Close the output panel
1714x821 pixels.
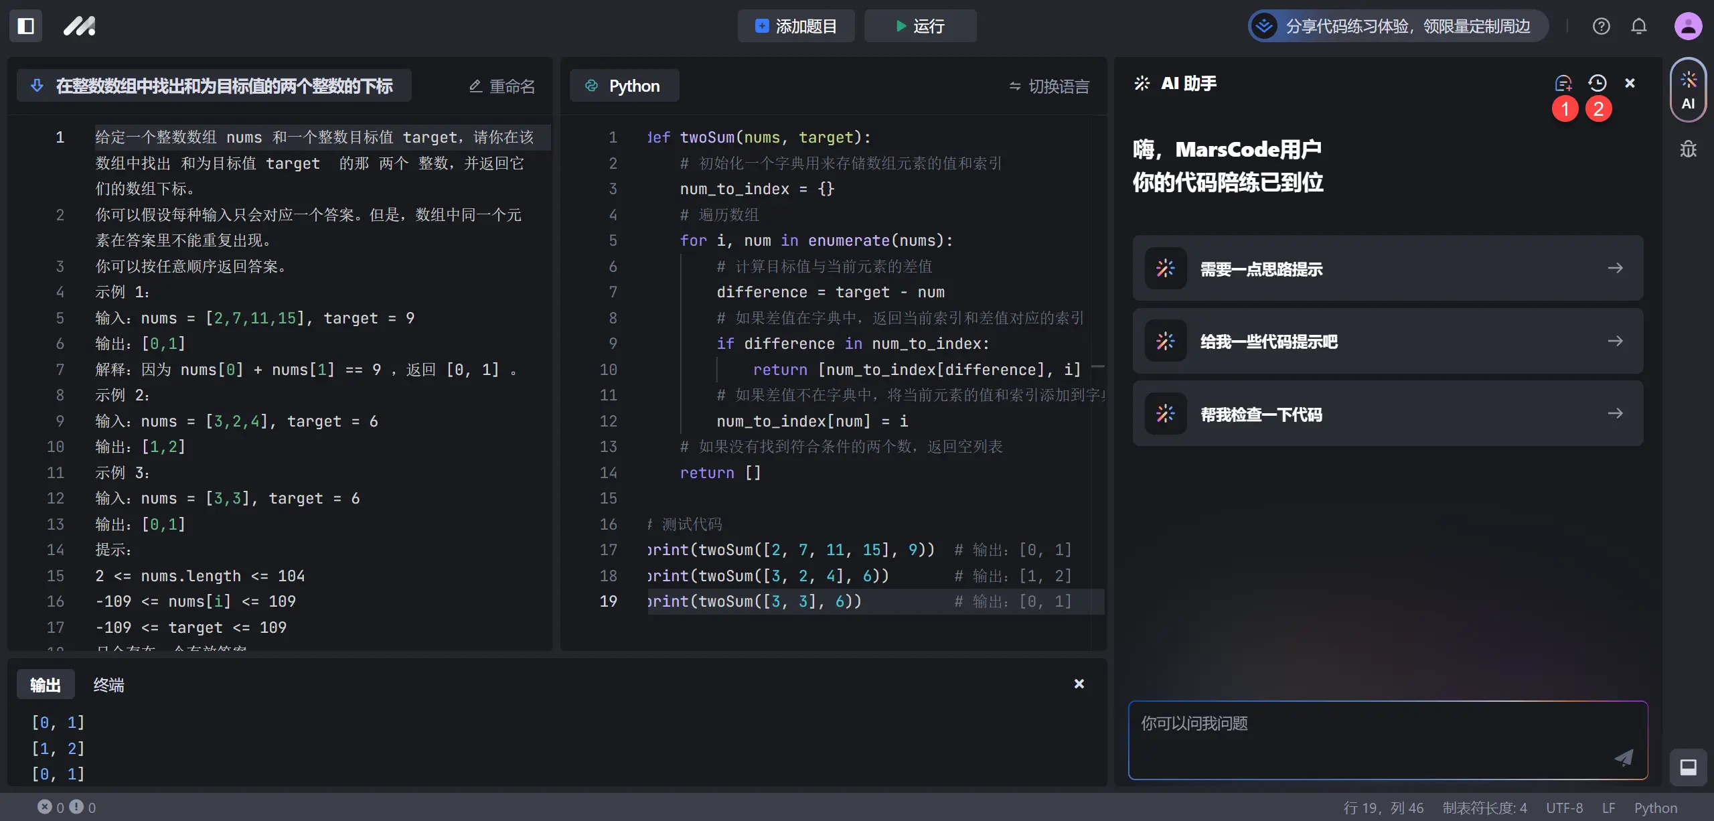[1079, 684]
